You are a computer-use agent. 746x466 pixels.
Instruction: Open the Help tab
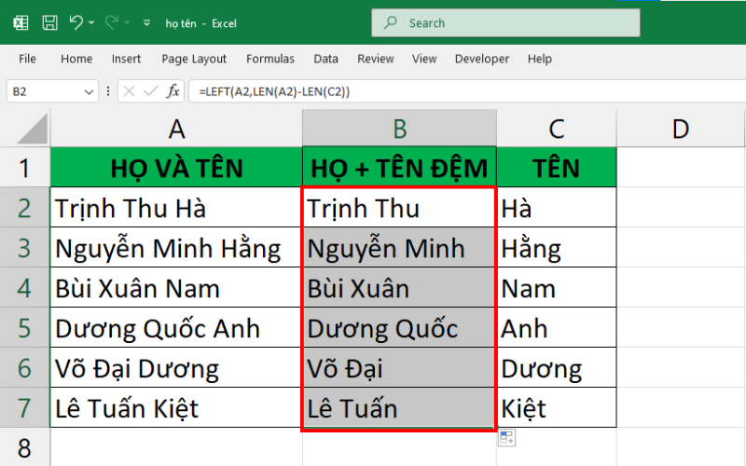pos(540,59)
